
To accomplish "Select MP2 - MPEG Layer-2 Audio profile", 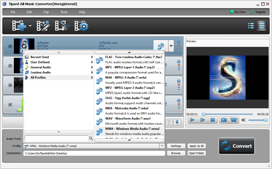I will 129,90.
